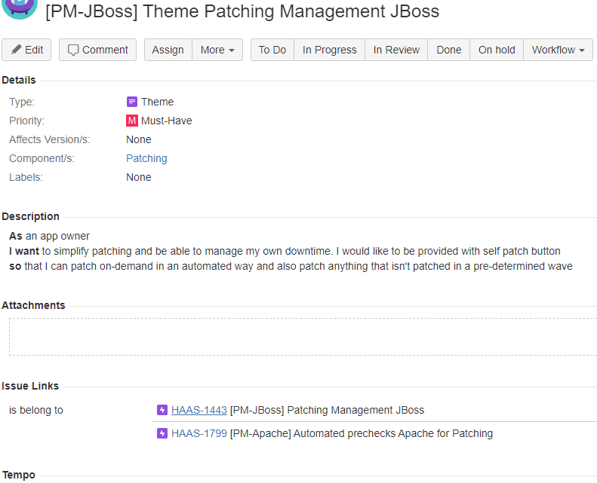Click the Patching Management JBoss link summary
This screenshot has width=597, height=483.
point(327,410)
